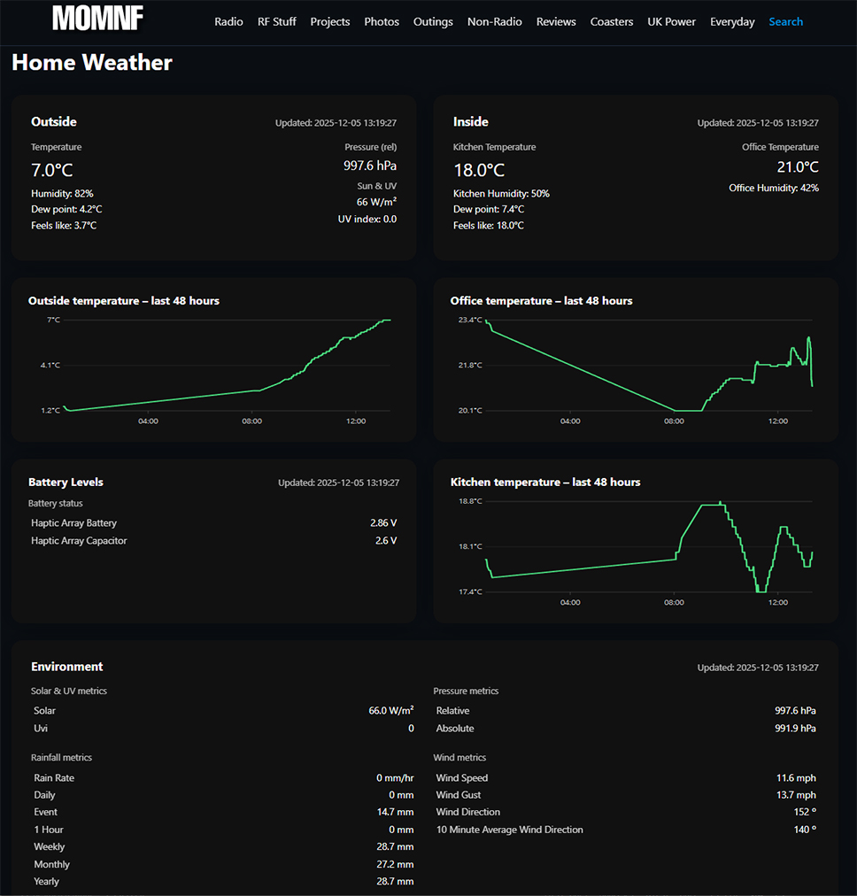Select the Non-Radio nav item
Image resolution: width=857 pixels, height=896 pixels.
point(494,21)
